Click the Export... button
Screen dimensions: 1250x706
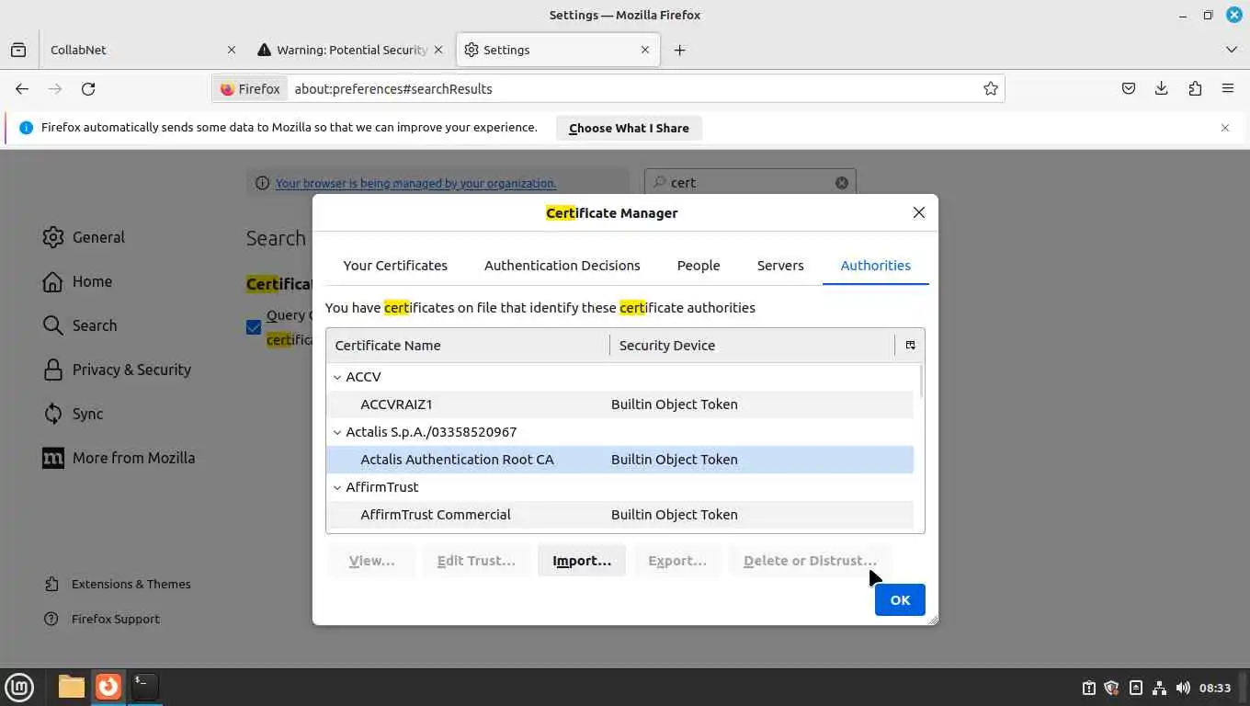point(677,561)
